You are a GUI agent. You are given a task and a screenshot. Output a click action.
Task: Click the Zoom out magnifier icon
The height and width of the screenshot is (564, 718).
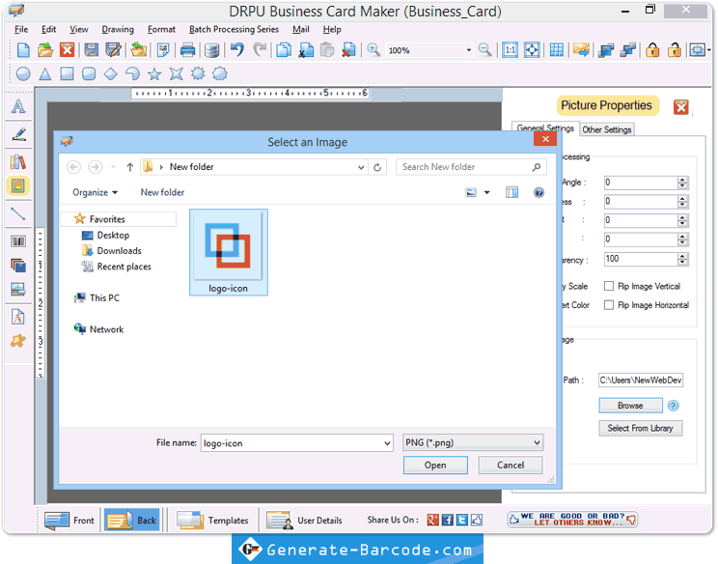pyautogui.click(x=484, y=50)
